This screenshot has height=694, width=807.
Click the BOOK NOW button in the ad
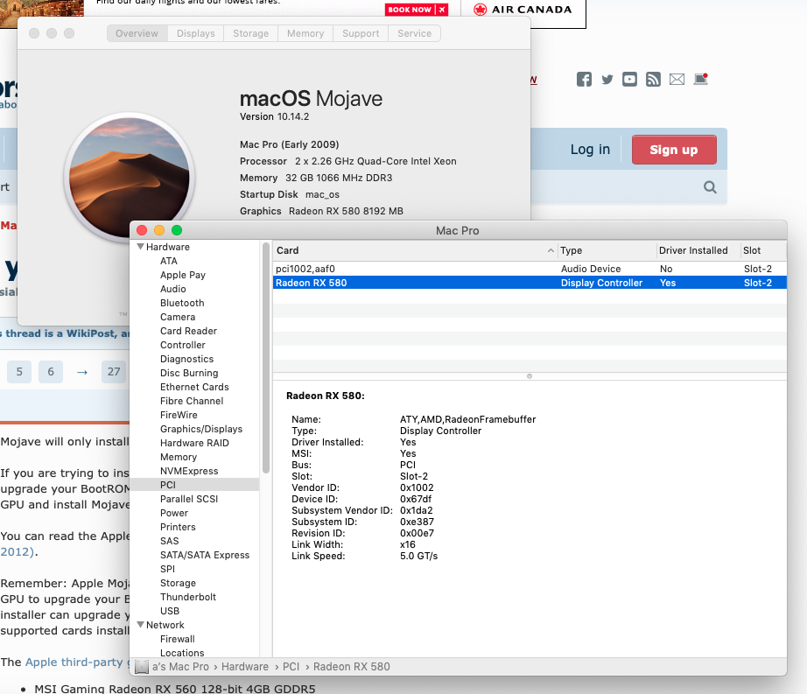tap(417, 10)
